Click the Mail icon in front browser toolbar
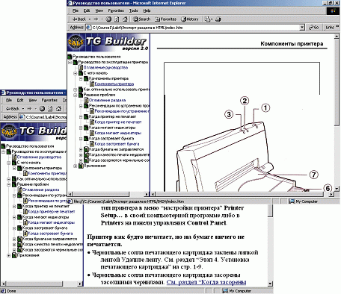This screenshot has width=341, height=294. pos(208,19)
